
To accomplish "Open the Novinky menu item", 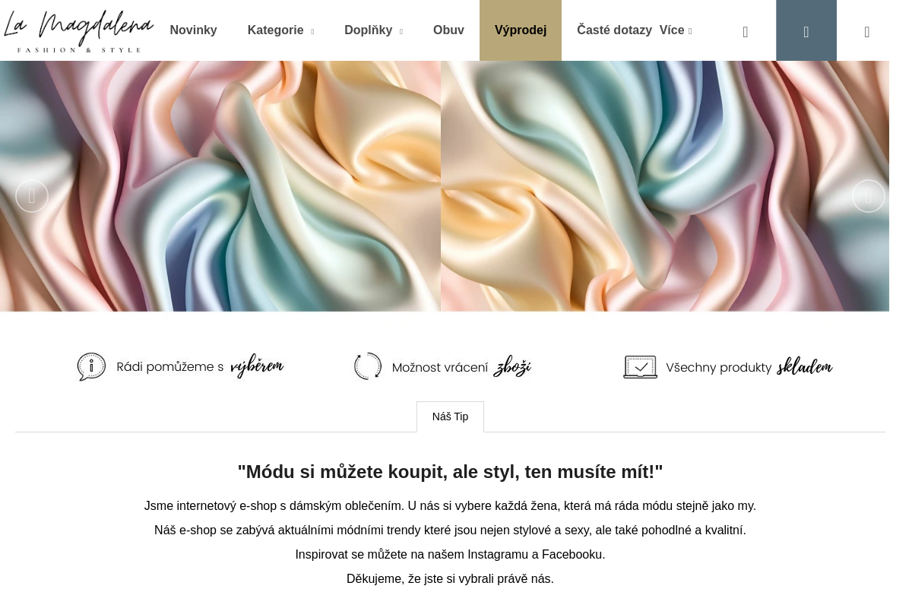I will point(194,30).
